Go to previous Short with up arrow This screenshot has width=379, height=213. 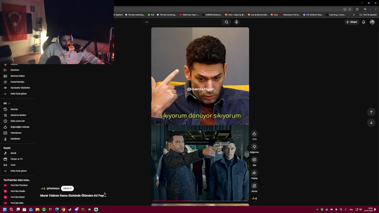click(x=371, y=112)
